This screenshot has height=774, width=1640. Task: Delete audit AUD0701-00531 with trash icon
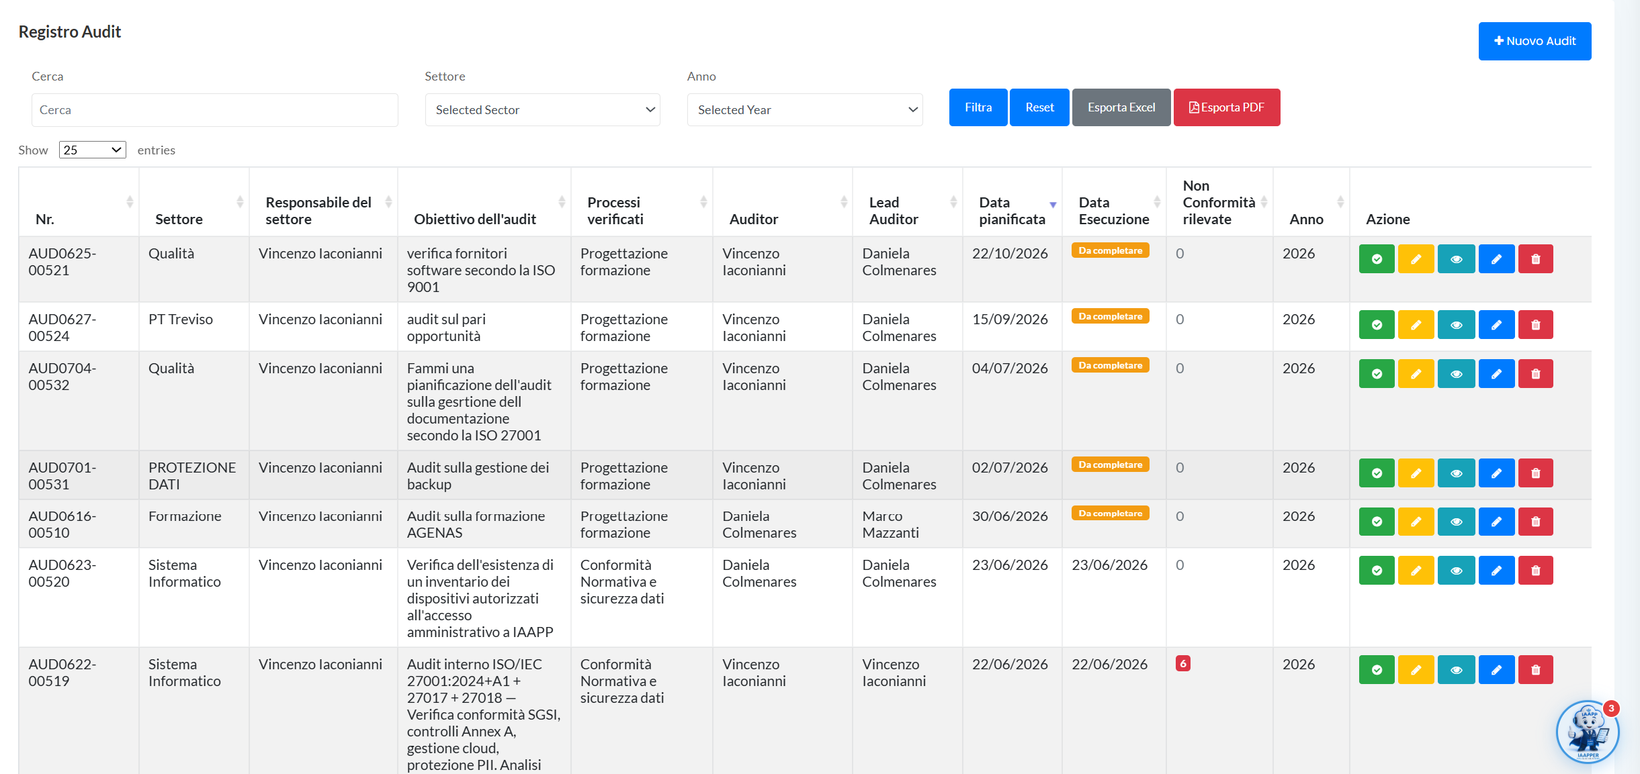pyautogui.click(x=1535, y=473)
